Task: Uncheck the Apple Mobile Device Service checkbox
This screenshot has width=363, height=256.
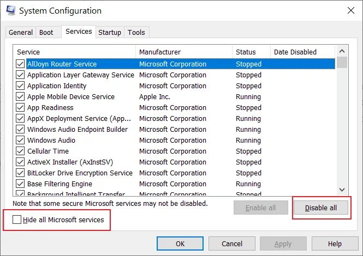Action: [x=20, y=97]
